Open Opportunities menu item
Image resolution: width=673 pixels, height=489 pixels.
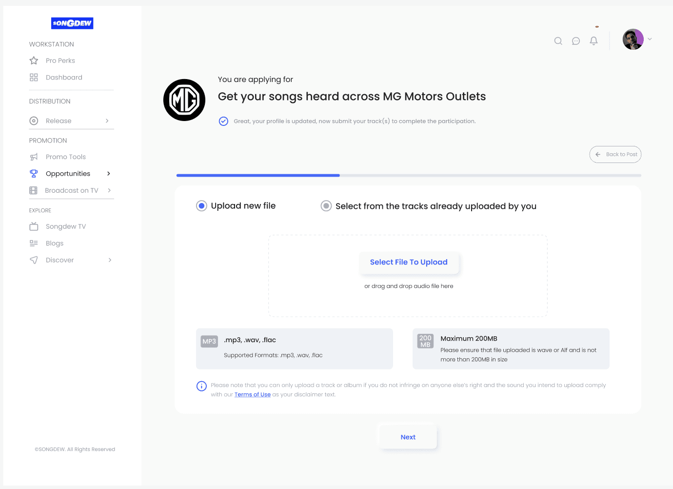(68, 174)
